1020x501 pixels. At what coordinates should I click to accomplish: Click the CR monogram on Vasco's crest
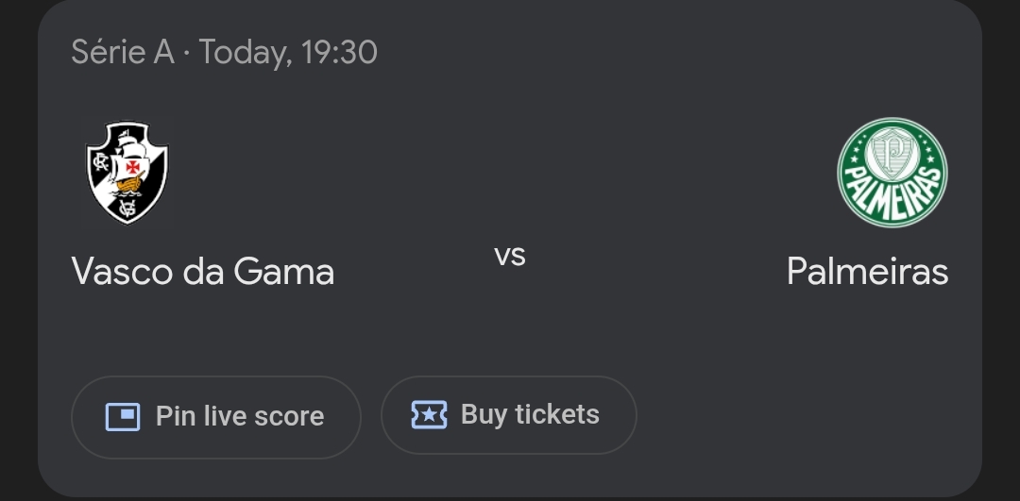(x=98, y=163)
